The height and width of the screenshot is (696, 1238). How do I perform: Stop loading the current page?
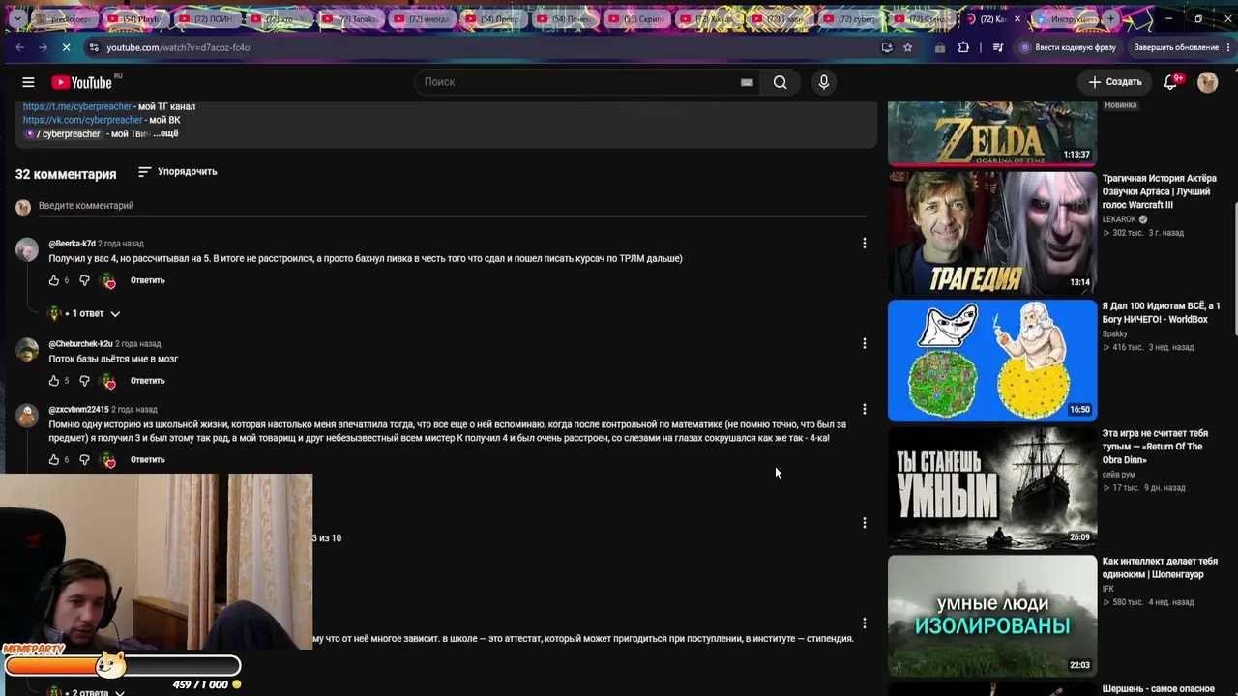67,47
